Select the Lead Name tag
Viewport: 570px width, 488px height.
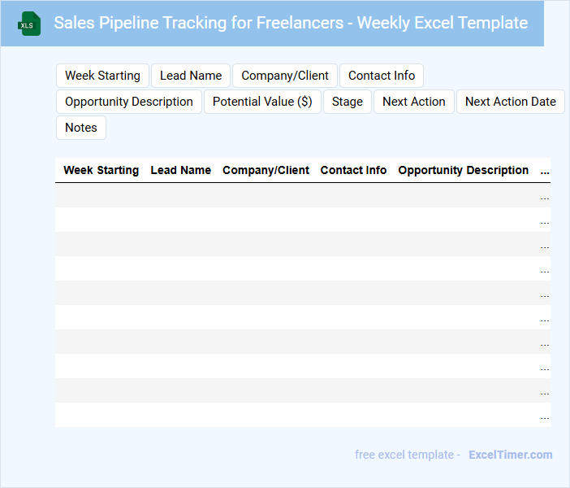[191, 76]
